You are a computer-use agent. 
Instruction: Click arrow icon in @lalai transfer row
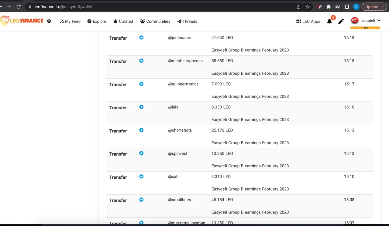point(141,107)
